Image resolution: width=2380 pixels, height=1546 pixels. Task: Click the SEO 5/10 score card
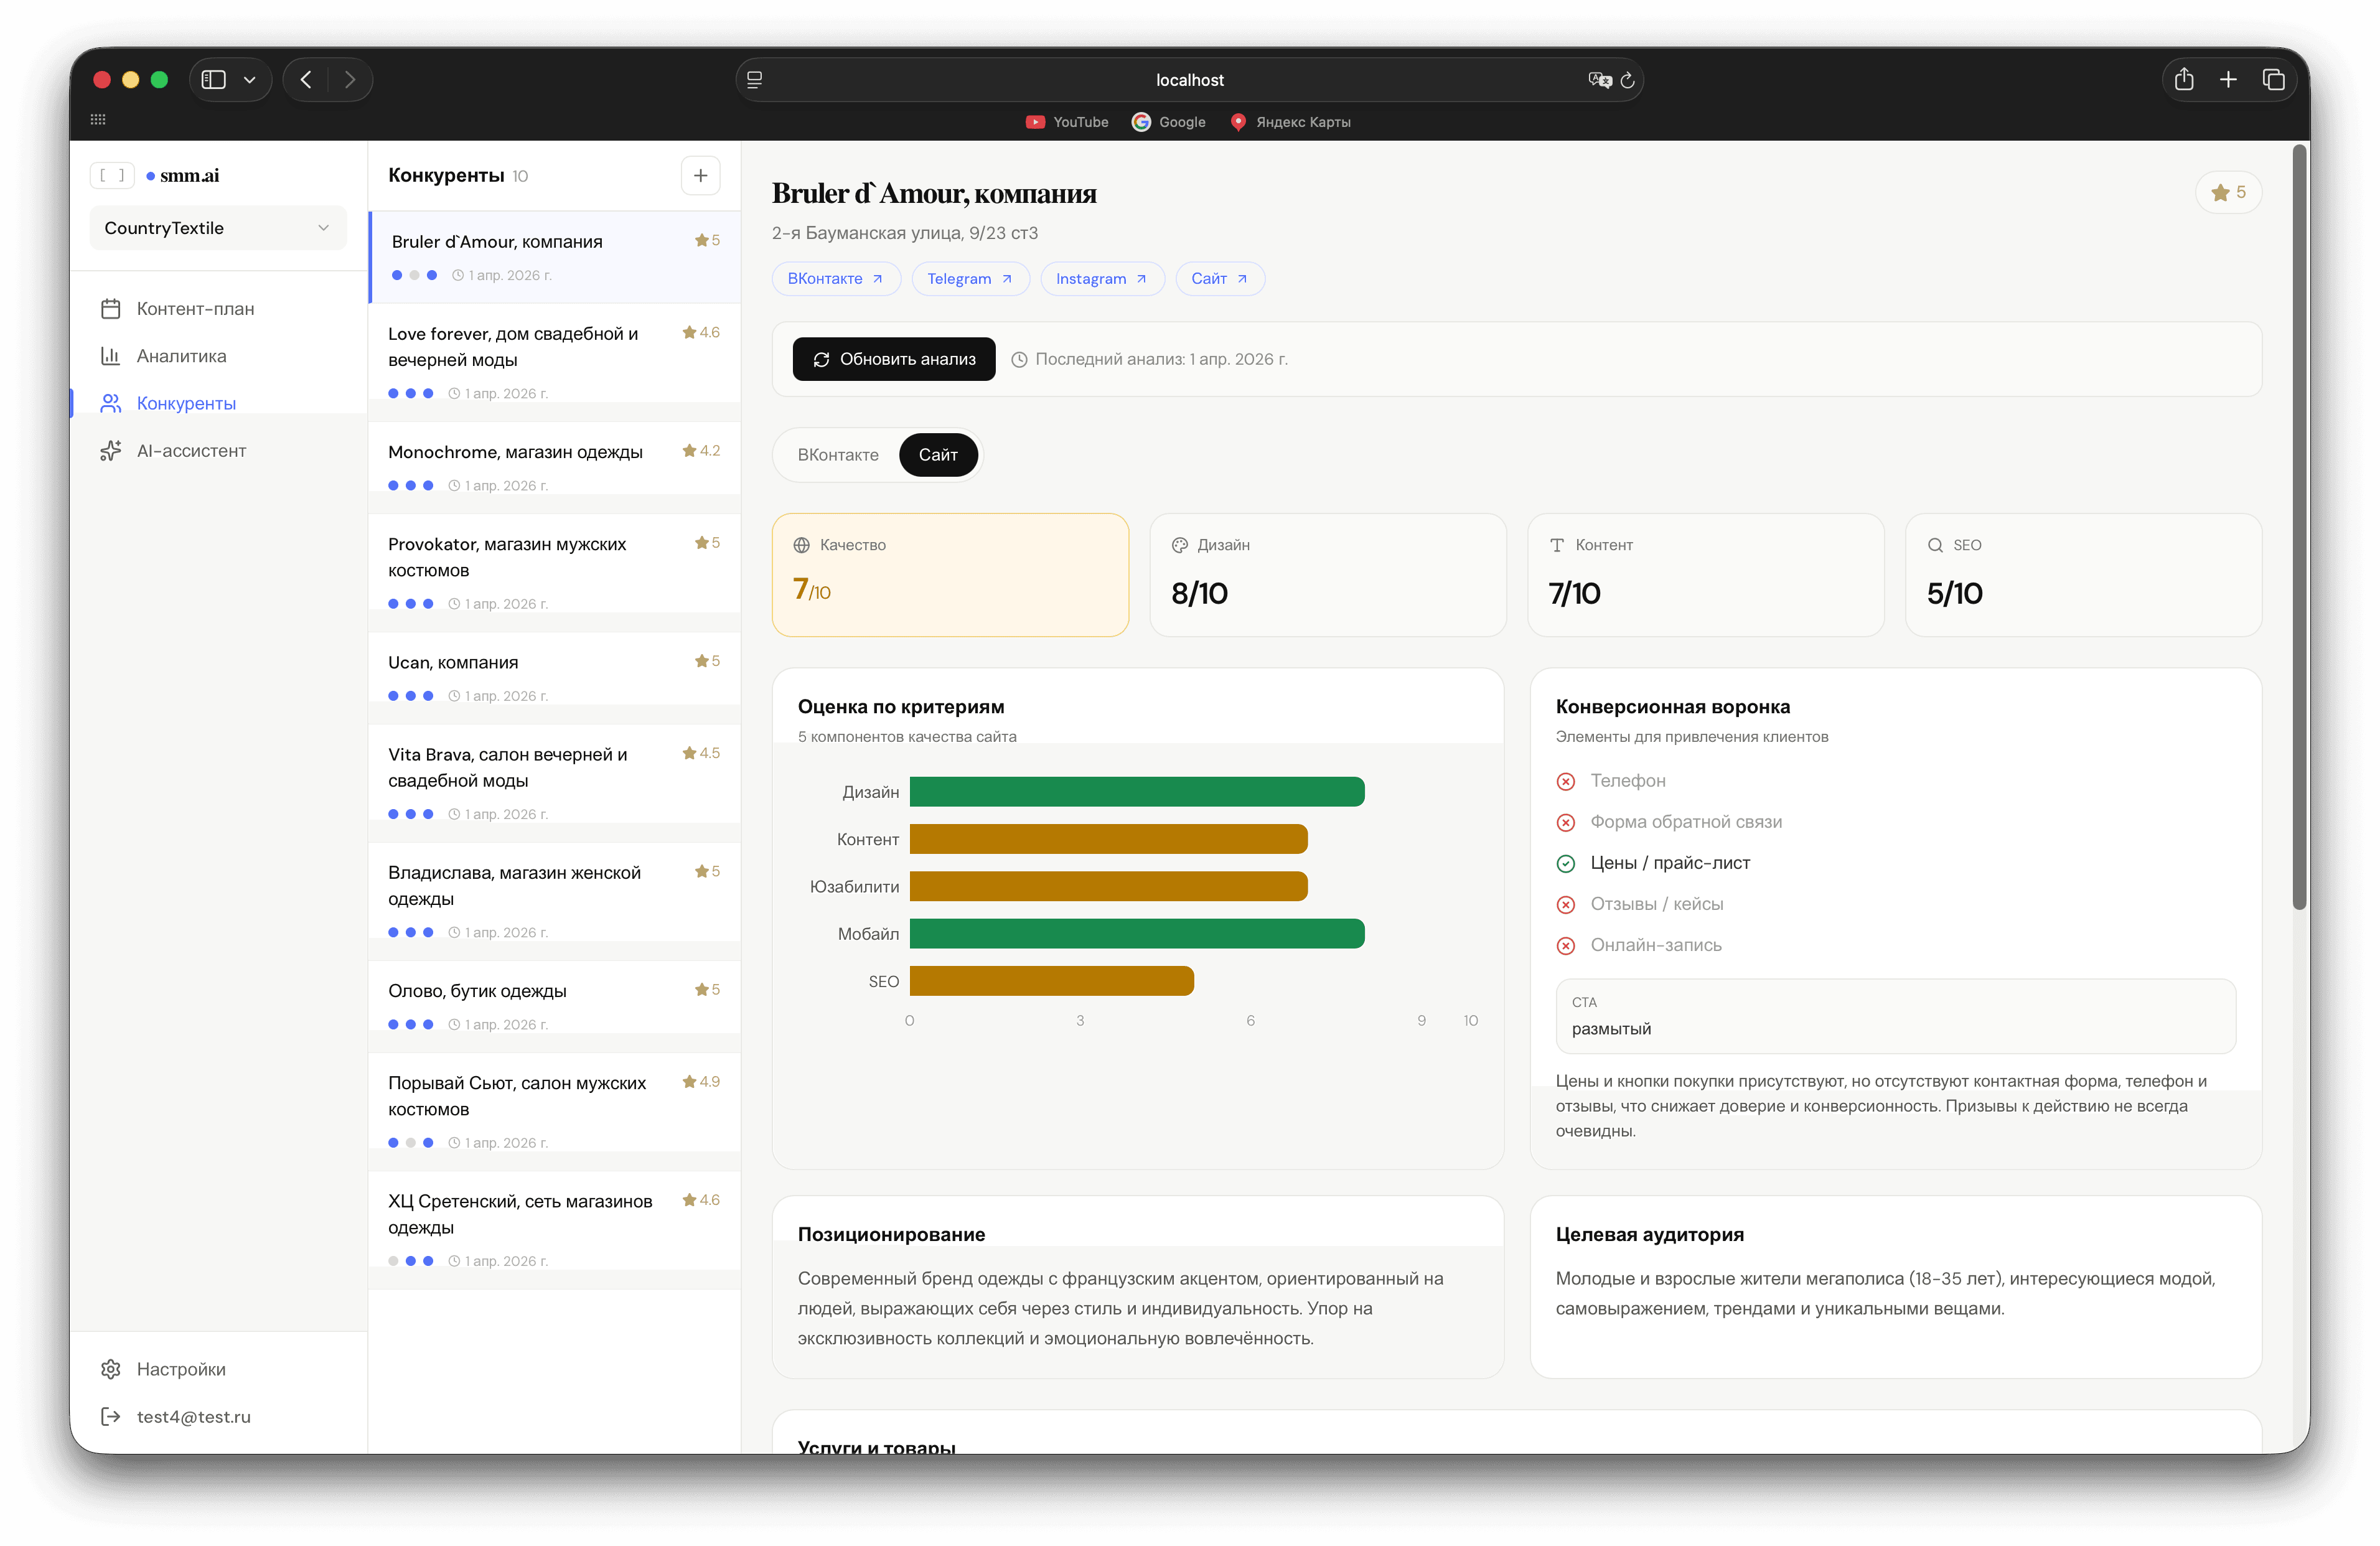pyautogui.click(x=2084, y=575)
